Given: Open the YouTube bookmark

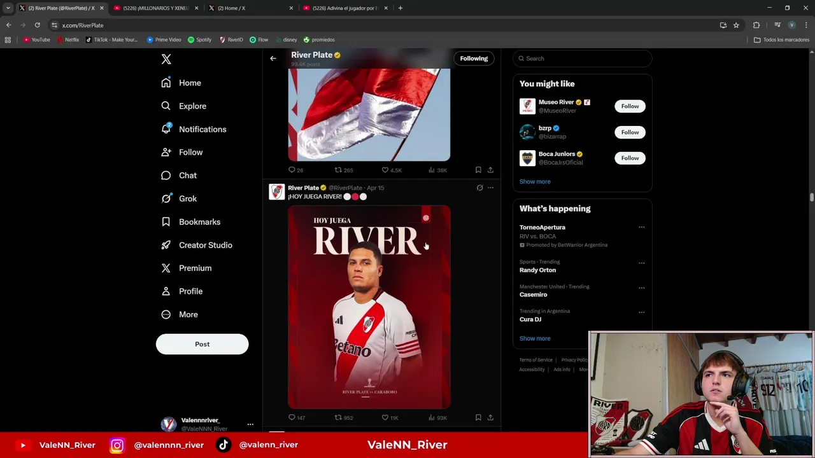Looking at the screenshot, I should 36,39.
